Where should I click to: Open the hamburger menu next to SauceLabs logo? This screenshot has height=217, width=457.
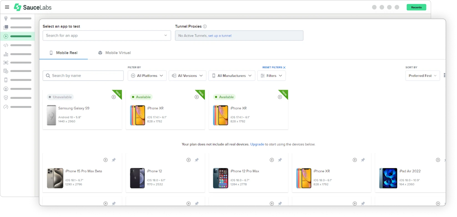(7, 7)
